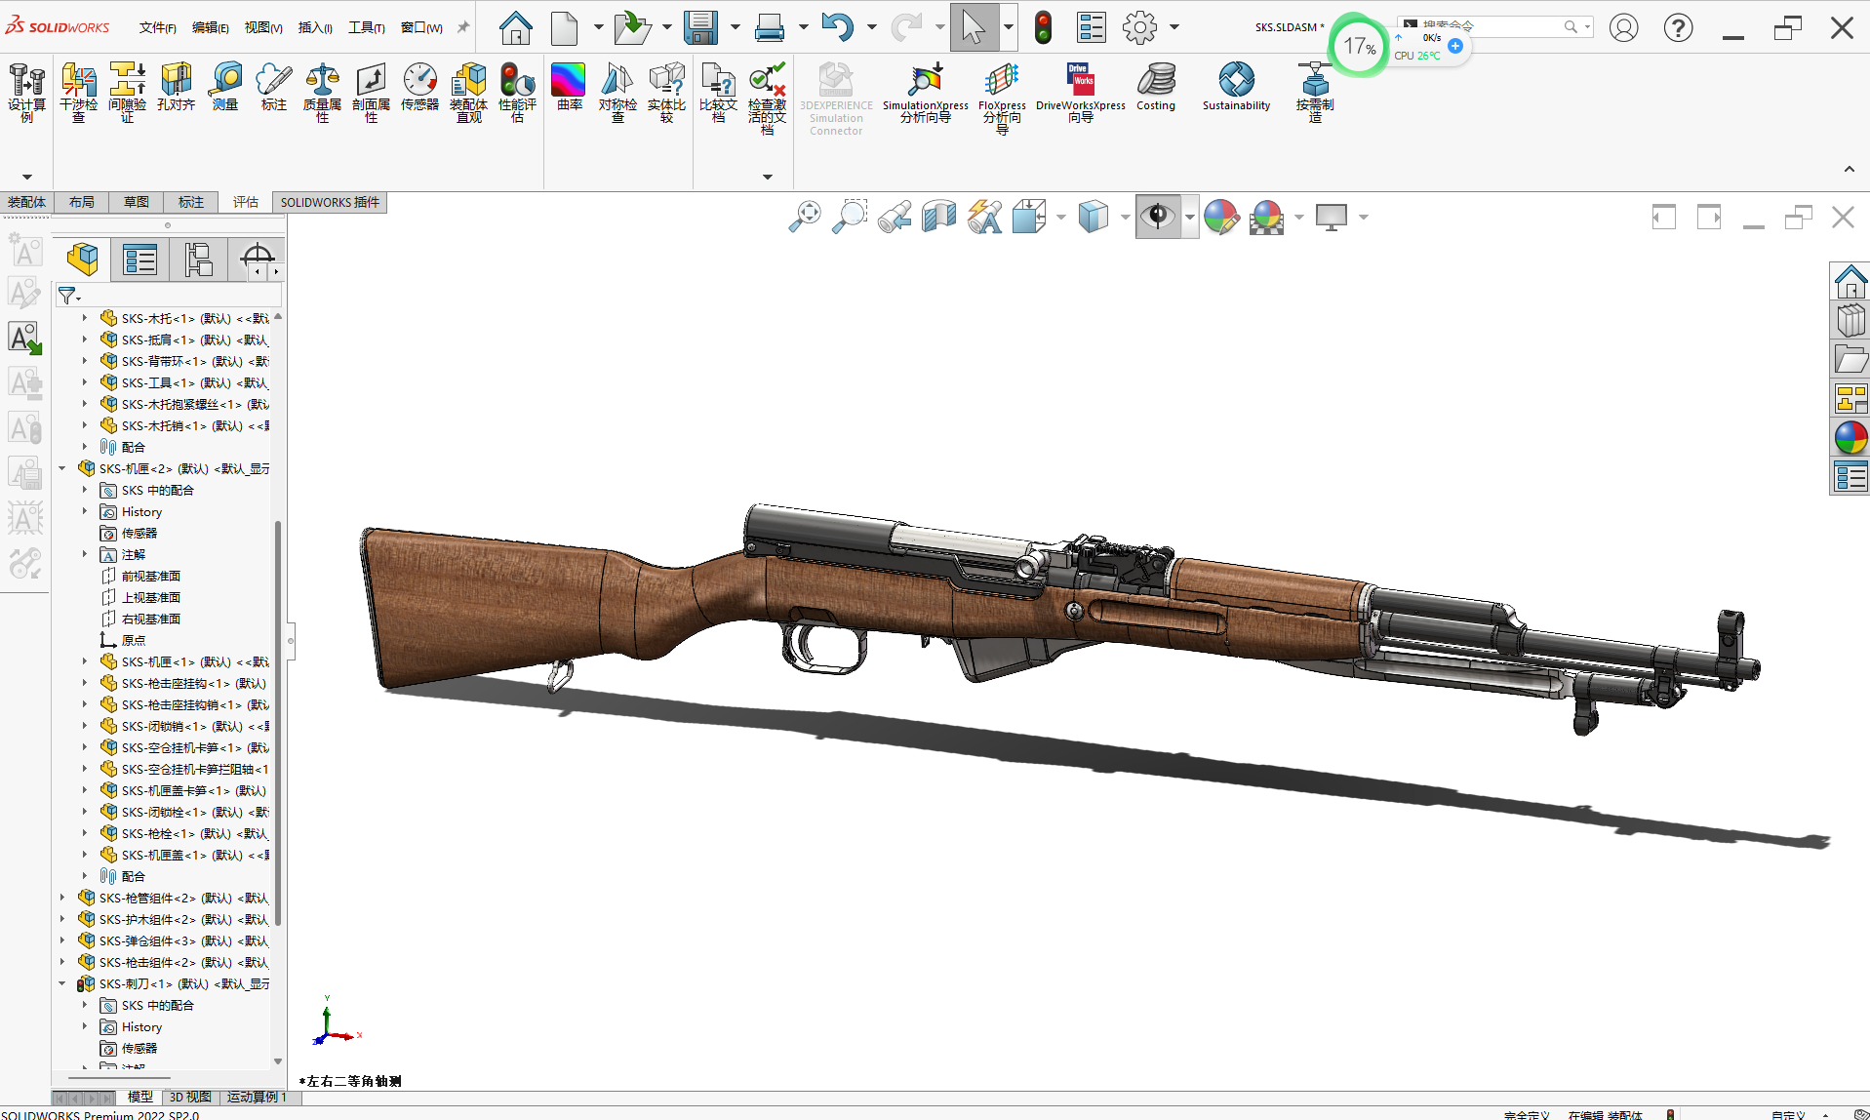Open the DriveWorksXpress wizard
The height and width of the screenshot is (1120, 1870).
pyautogui.click(x=1080, y=92)
